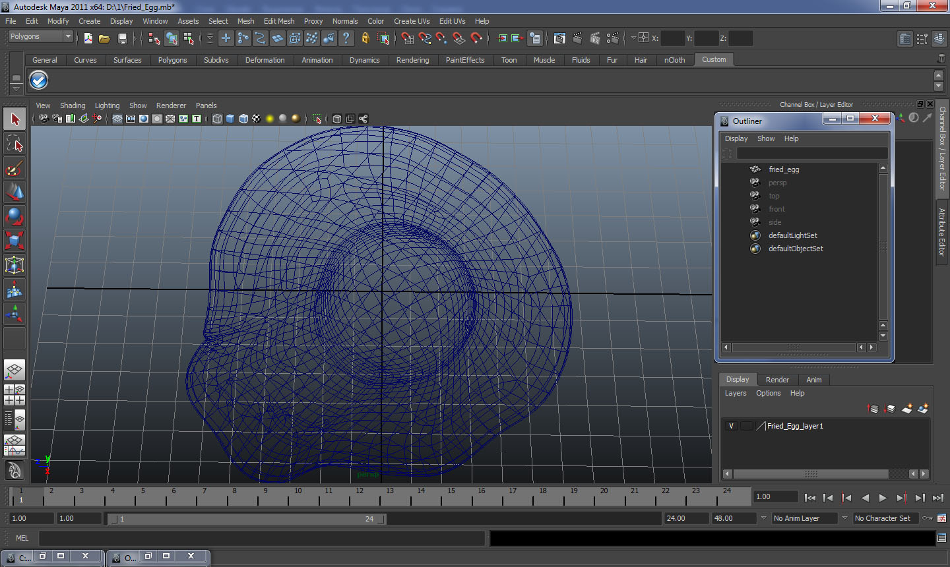Click the Select camera viewport icon

44,119
